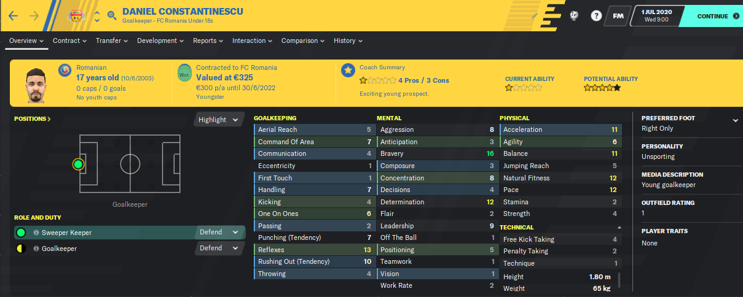The image size is (743, 297).
Task: Click the info icon beside Sweeper Keeper
Action: pos(36,233)
